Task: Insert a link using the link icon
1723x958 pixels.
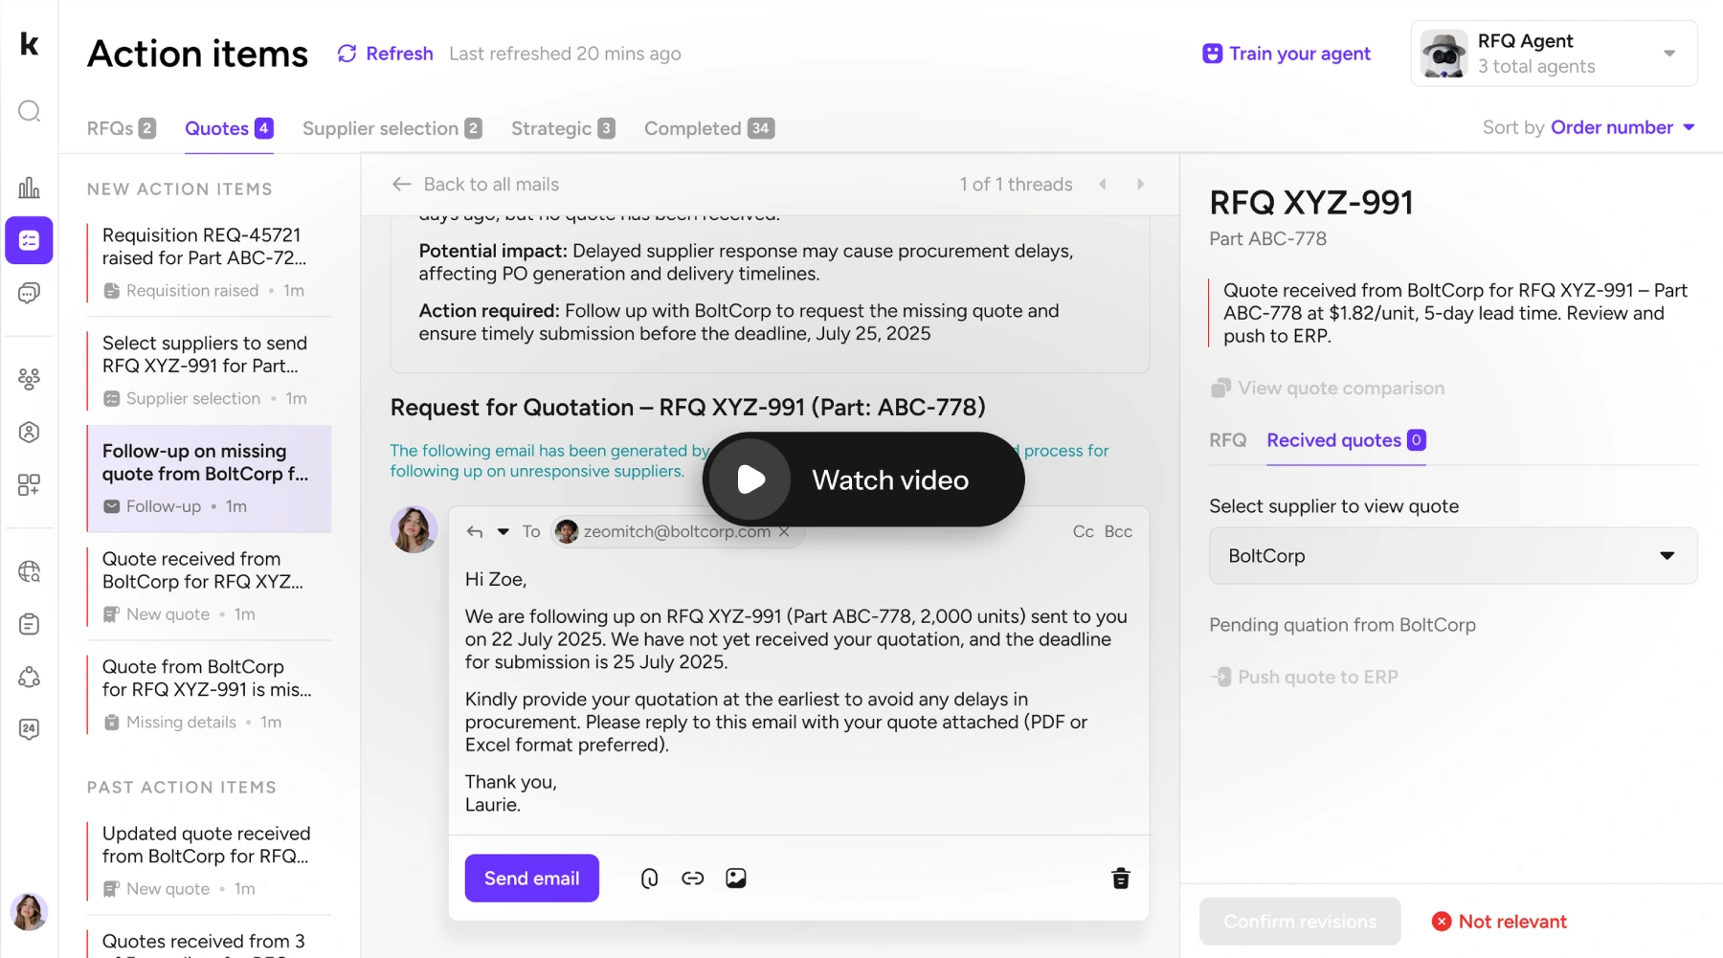Action: click(692, 879)
